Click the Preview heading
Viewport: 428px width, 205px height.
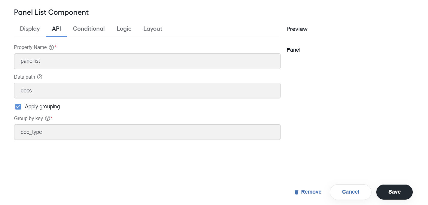tap(297, 29)
